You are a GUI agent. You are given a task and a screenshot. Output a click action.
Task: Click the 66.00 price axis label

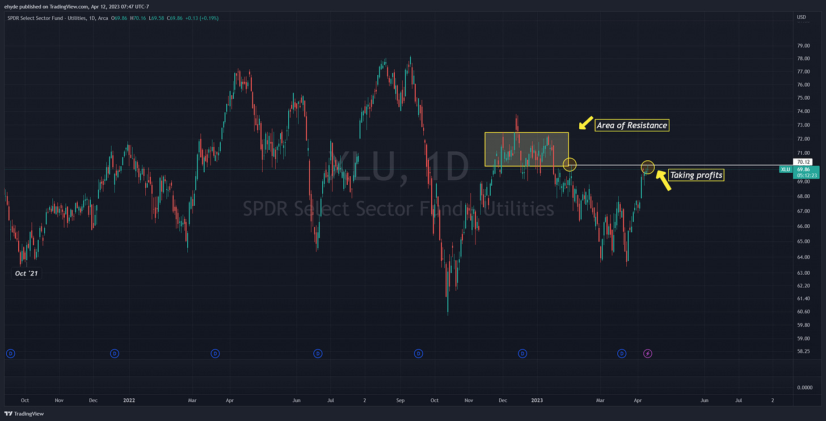point(803,226)
